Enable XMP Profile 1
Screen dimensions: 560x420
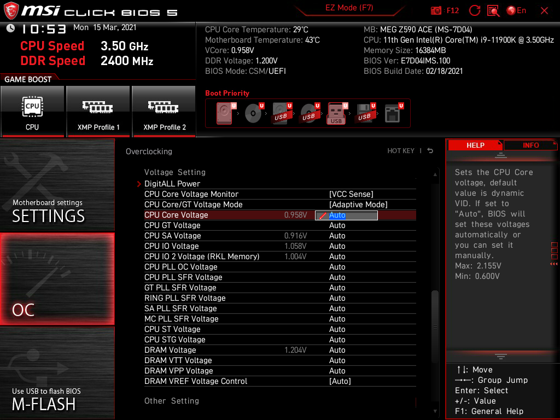[x=98, y=112]
